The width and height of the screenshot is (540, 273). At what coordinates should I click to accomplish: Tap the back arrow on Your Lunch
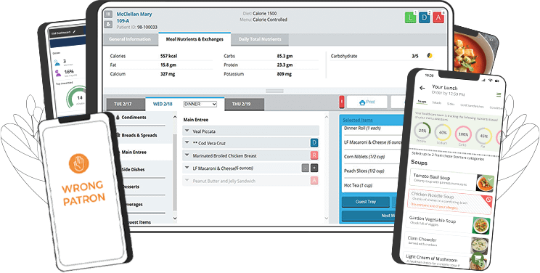click(422, 88)
